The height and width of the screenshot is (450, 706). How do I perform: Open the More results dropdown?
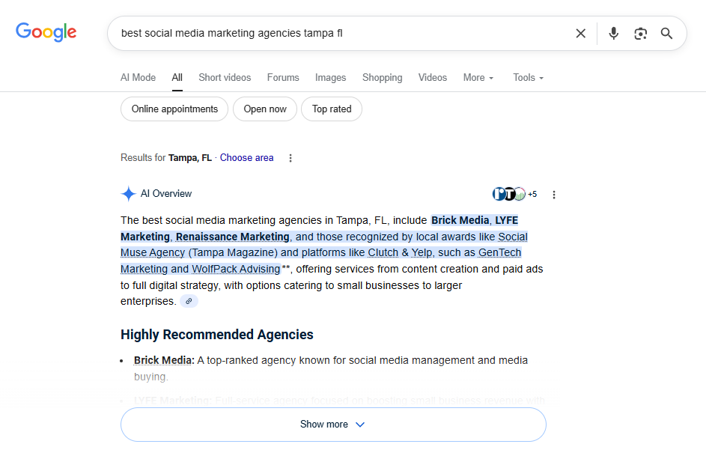coord(478,77)
